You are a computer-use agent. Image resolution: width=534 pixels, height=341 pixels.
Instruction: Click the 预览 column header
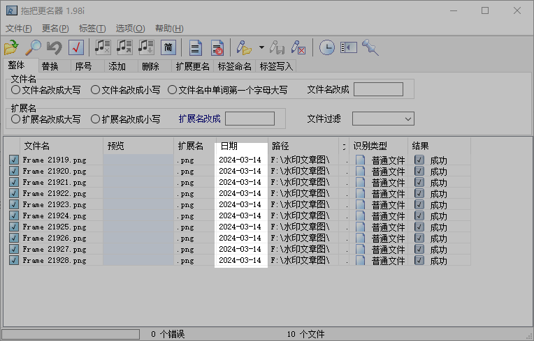(x=138, y=146)
